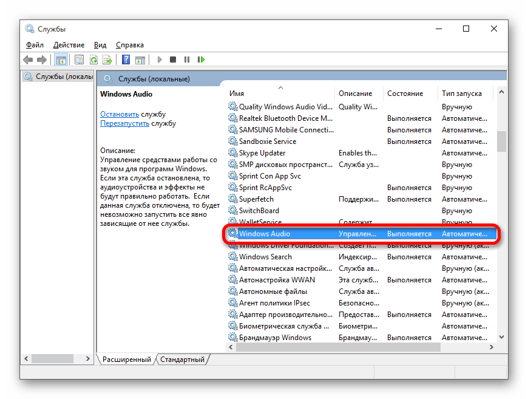
Task: Click the Start service play icon
Action: click(160, 60)
